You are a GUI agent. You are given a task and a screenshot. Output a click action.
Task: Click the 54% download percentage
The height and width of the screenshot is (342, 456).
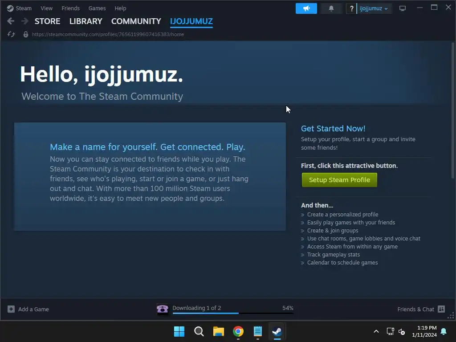click(x=288, y=308)
